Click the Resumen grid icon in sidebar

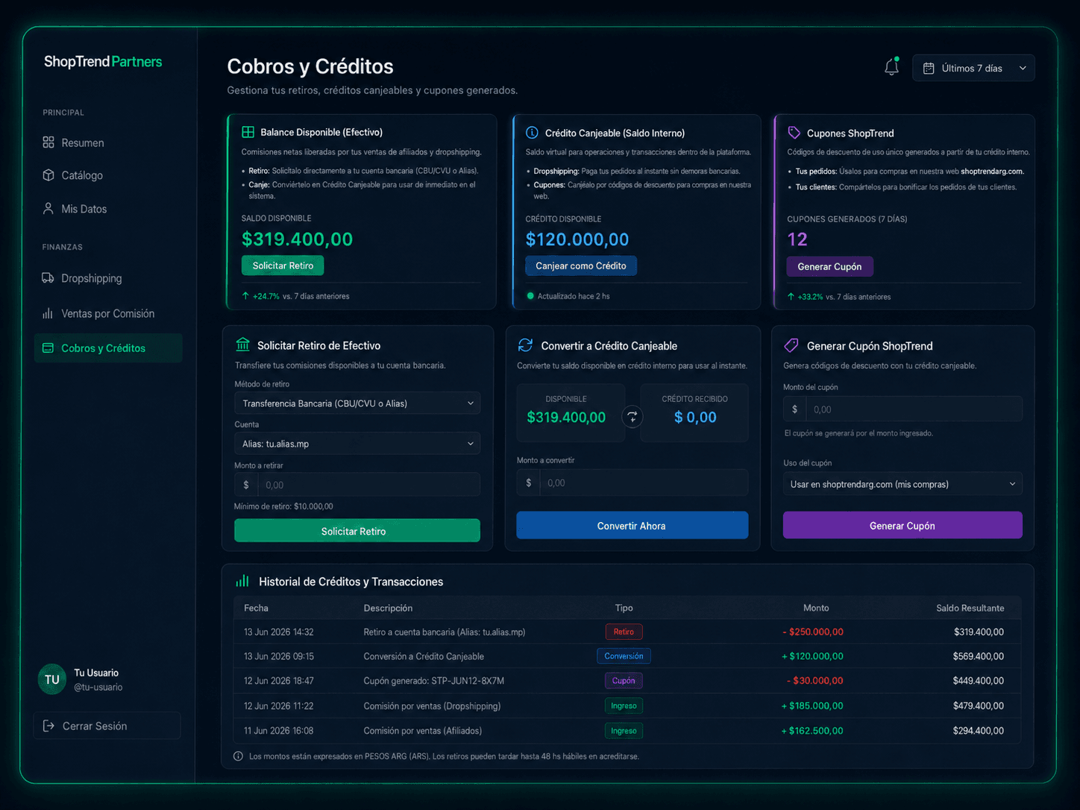[x=48, y=142]
